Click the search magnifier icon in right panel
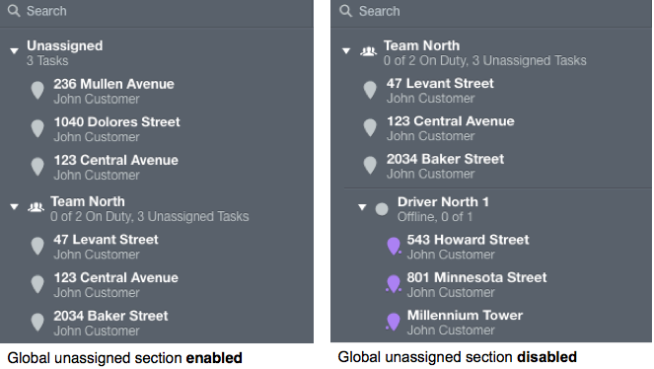This screenshot has width=654, height=369. (x=346, y=11)
